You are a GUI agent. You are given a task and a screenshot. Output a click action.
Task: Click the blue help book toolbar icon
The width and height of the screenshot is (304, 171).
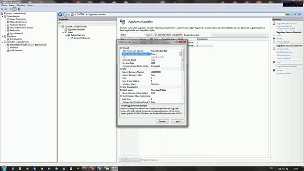(19, 9)
